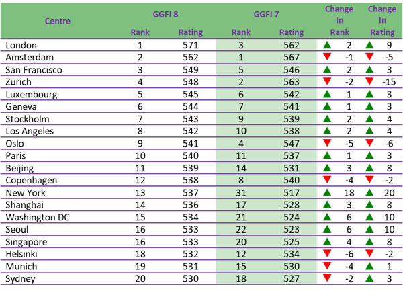Select Zurich's red rank change down arrow

pyautogui.click(x=327, y=83)
